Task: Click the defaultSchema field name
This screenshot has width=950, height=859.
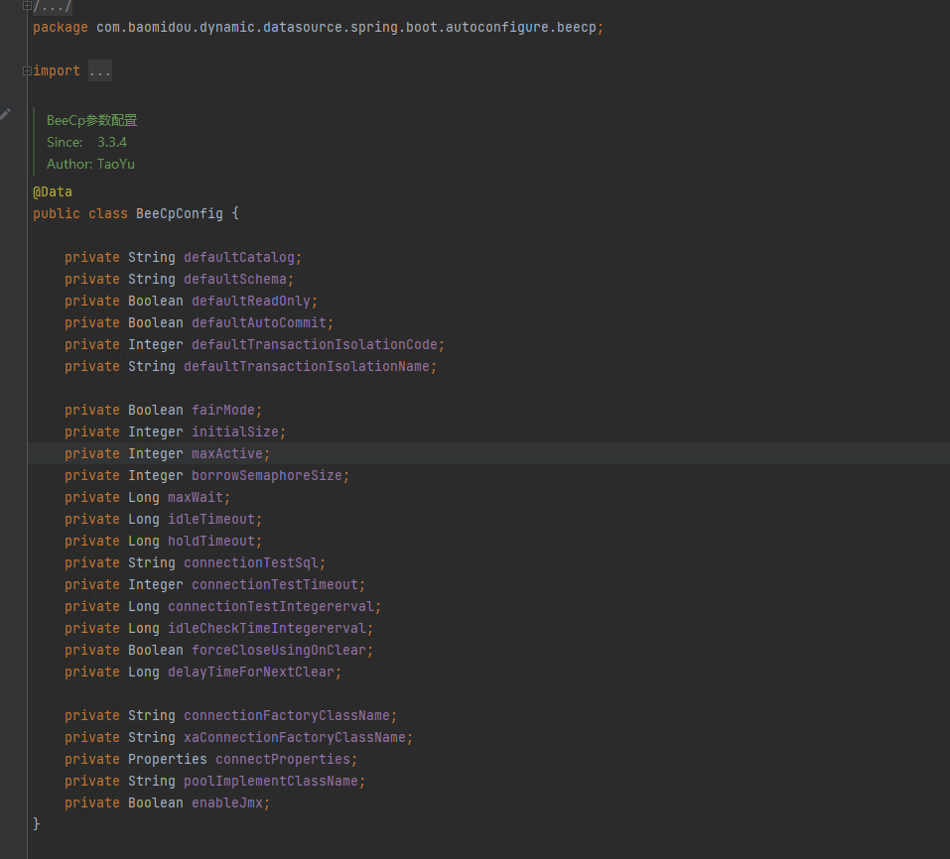Action: click(x=234, y=279)
